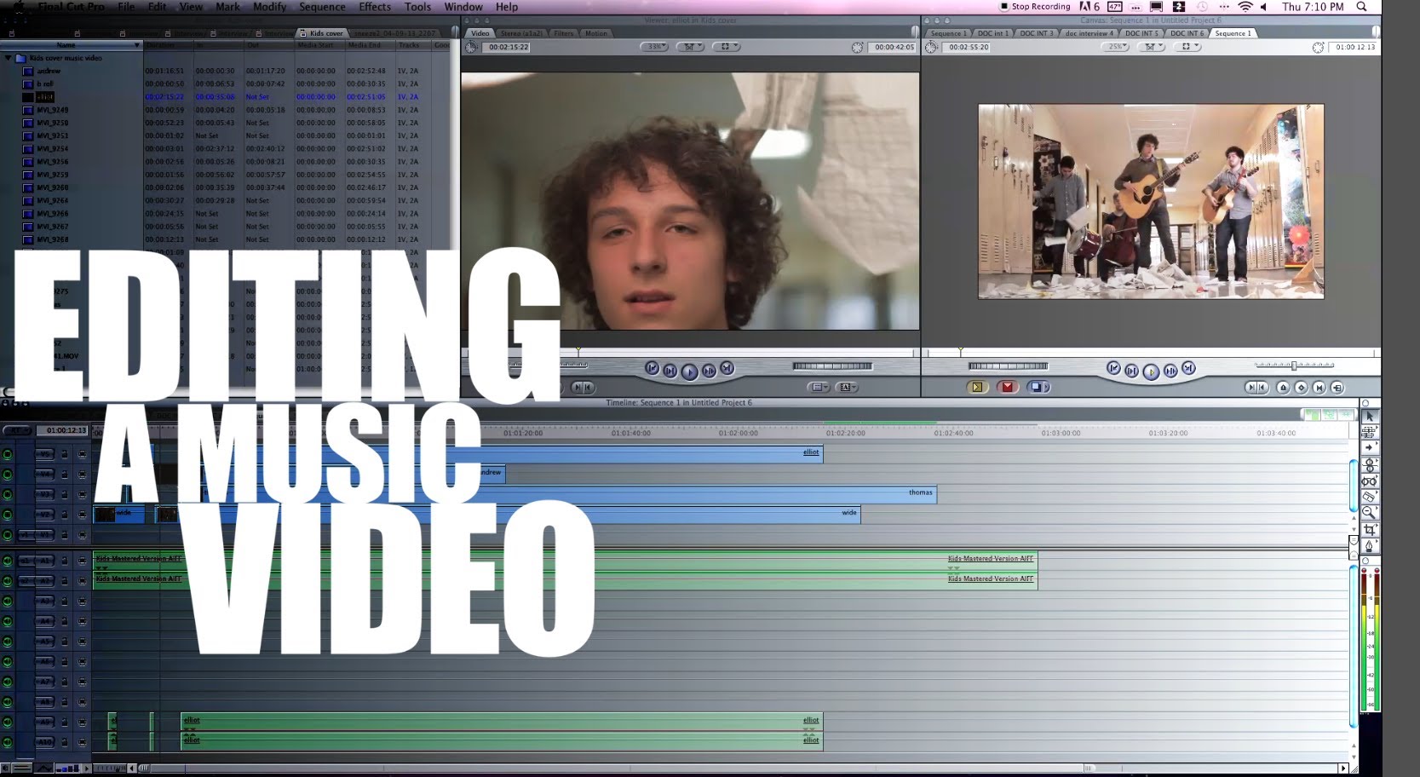This screenshot has width=1420, height=777.
Task: Open the Sequence menu
Action: coord(322,7)
